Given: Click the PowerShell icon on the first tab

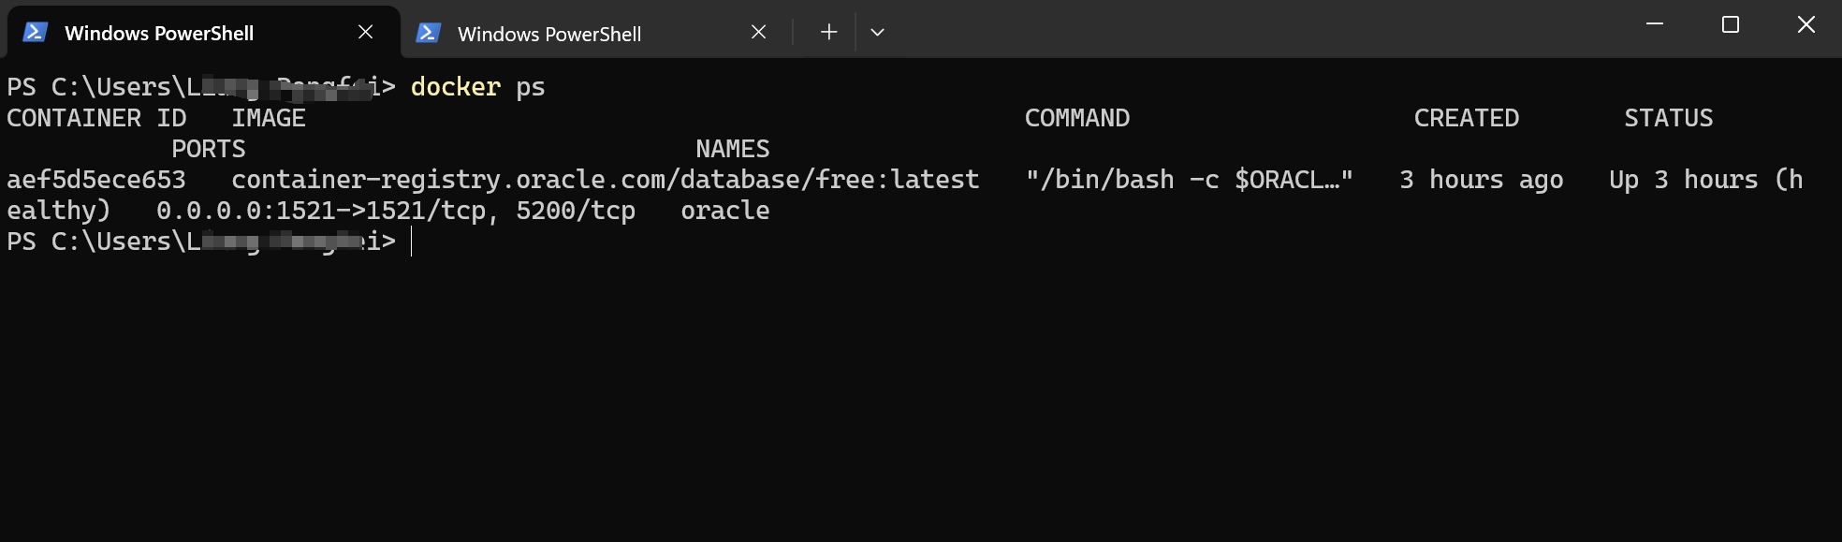Looking at the screenshot, I should point(35,32).
